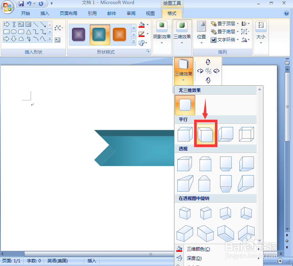Open the group objects icon
The width and height of the screenshot is (293, 266).
coord(245,32)
